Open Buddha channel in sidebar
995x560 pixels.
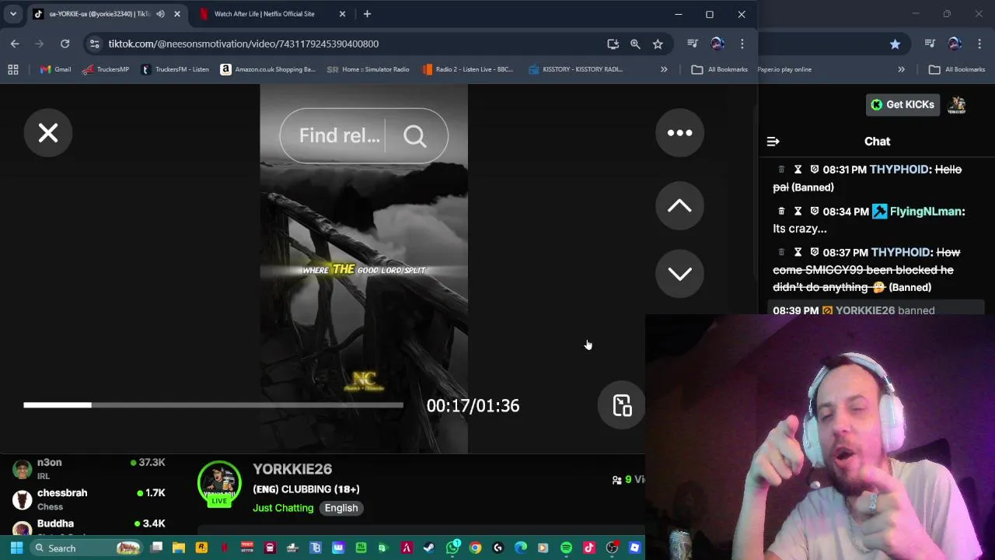click(89, 527)
